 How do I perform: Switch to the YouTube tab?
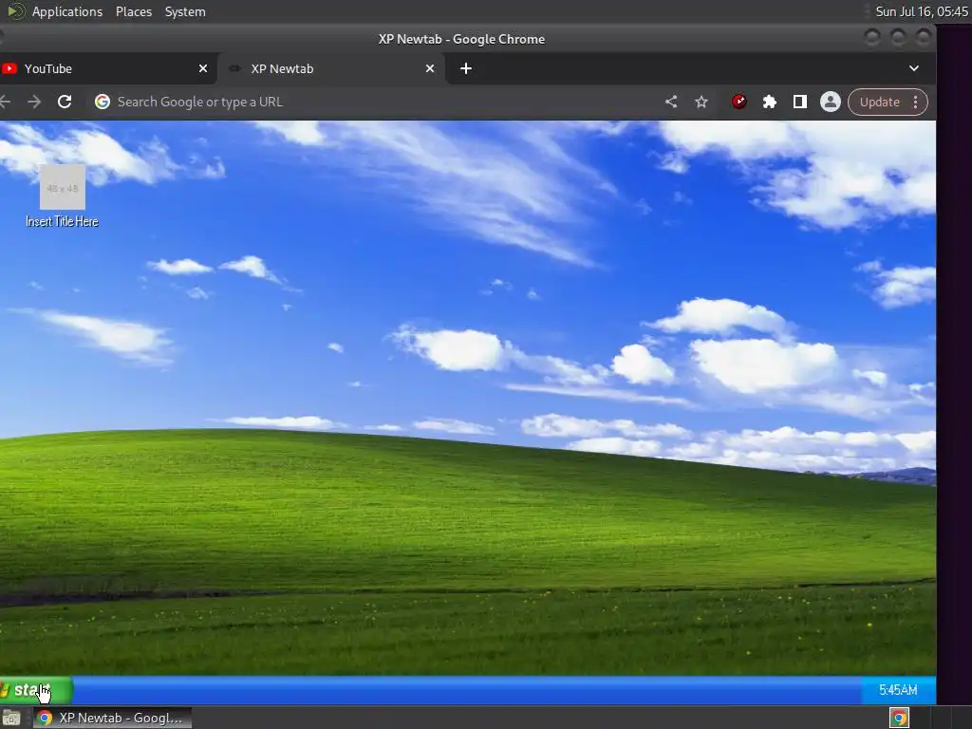pos(108,68)
